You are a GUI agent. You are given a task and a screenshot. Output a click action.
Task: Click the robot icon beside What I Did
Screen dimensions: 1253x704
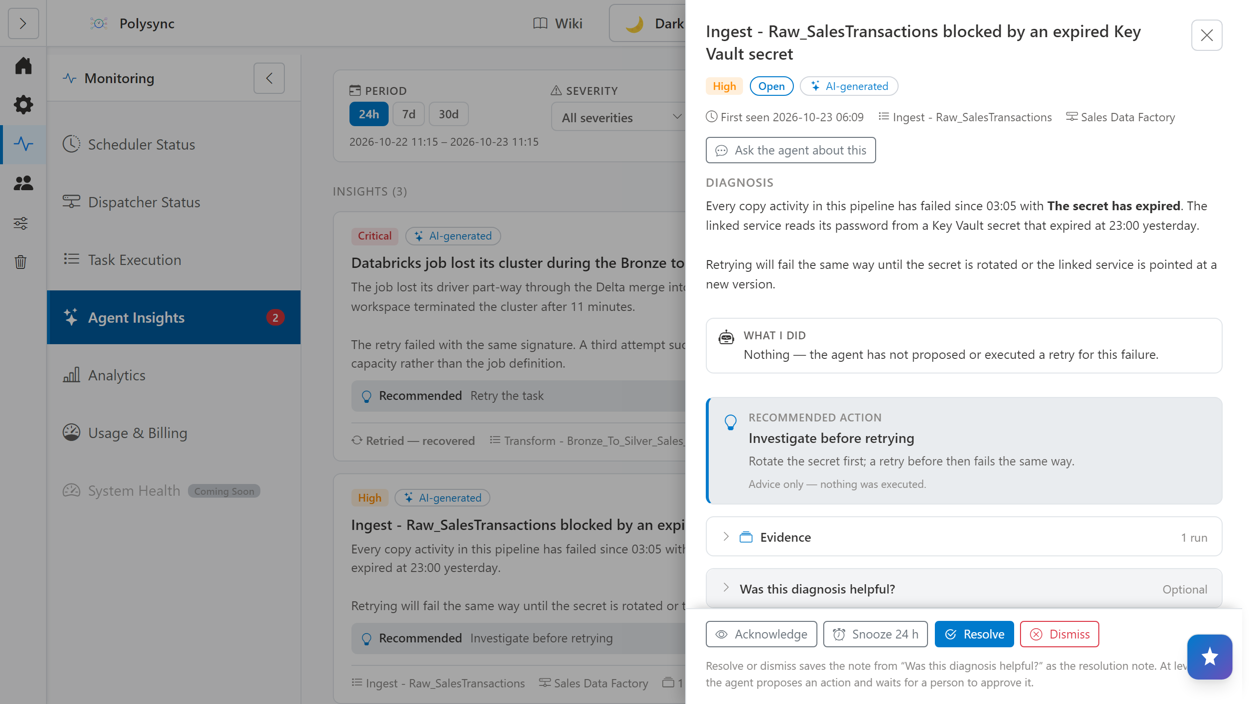(726, 337)
